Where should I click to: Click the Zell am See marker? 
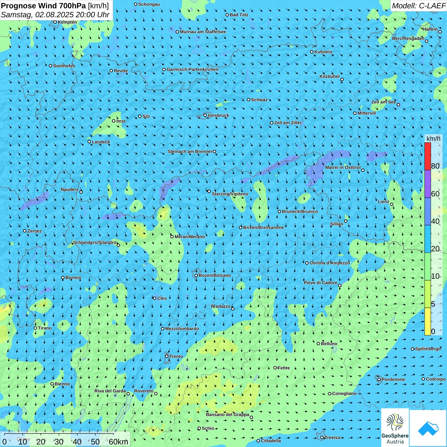pyautogui.click(x=398, y=104)
